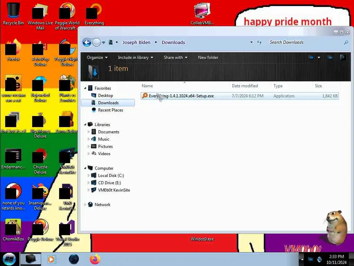The image size is (354, 266).
Task: Launch Firefox from the taskbar
Action: 95,259
